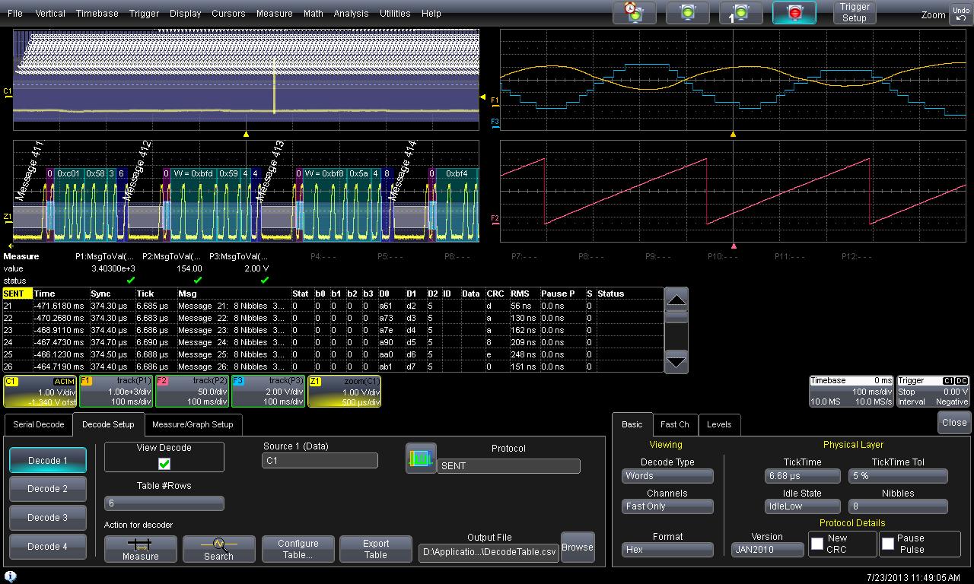The image size is (974, 584).
Task: Click the Normal trigger green light icon
Action: (x=688, y=13)
